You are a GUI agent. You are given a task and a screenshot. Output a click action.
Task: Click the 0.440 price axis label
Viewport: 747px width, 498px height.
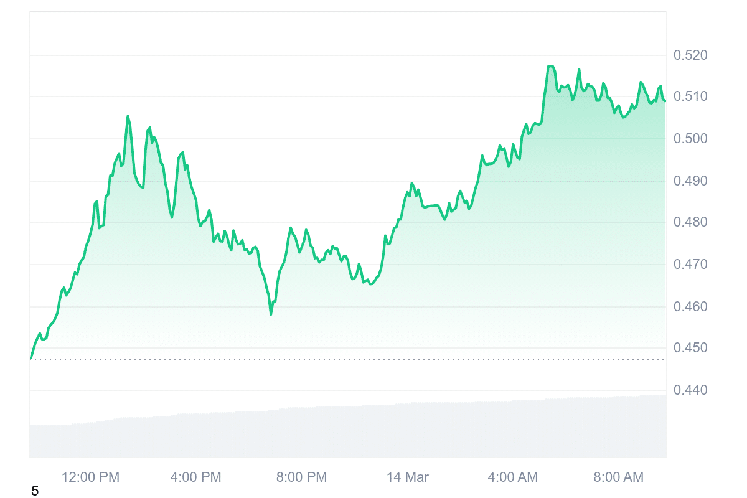691,390
